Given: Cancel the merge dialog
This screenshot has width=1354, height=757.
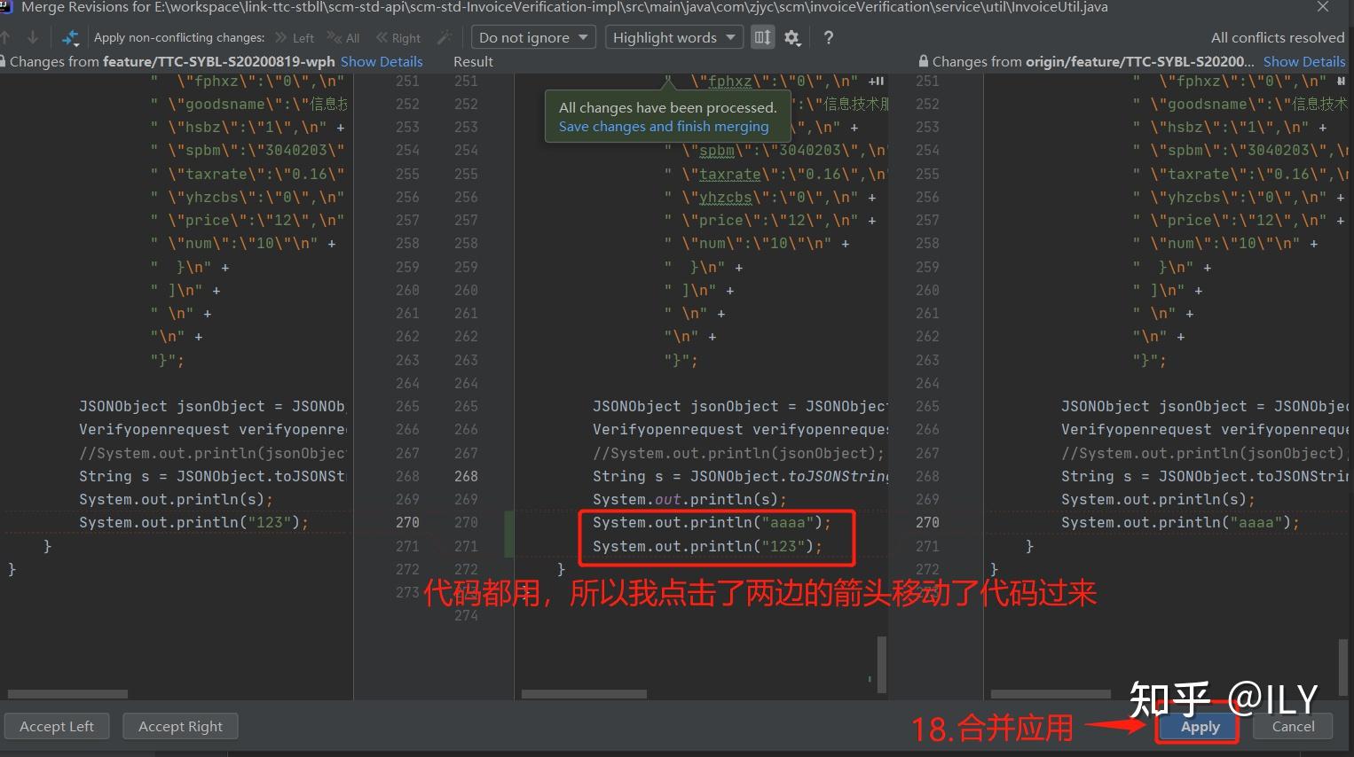Looking at the screenshot, I should click(1293, 726).
